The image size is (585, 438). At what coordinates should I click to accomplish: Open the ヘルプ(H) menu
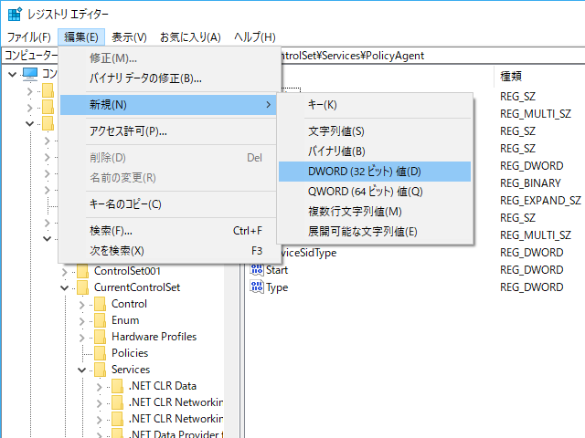(255, 37)
